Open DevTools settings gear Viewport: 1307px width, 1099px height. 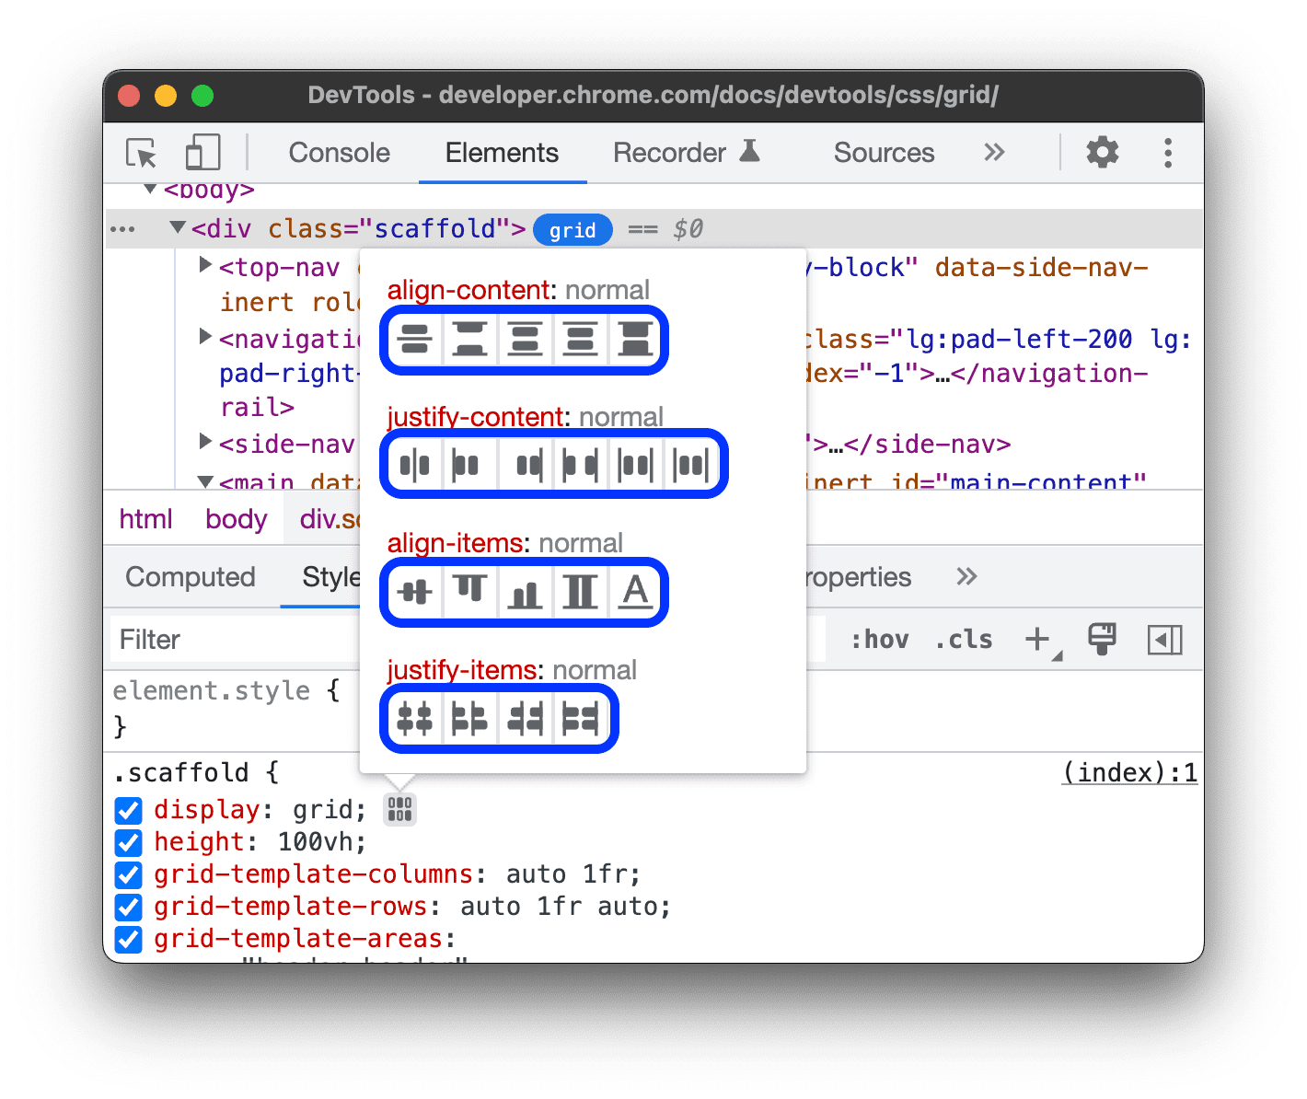pos(1102,153)
